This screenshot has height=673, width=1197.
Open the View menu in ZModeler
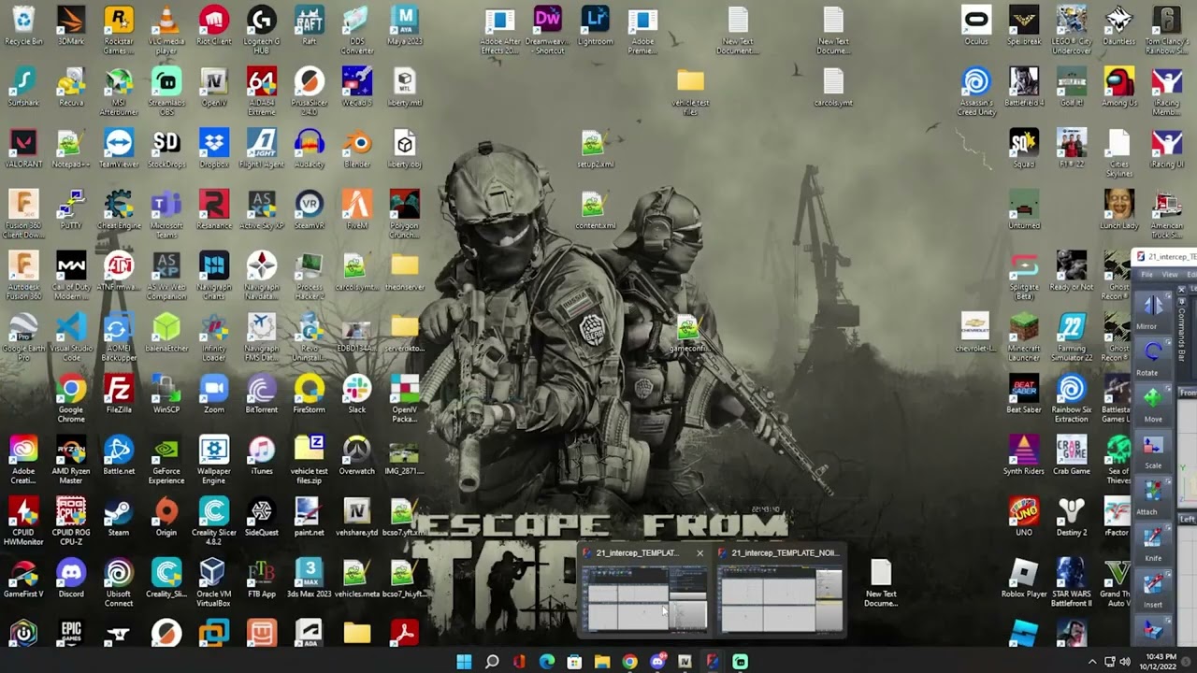pyautogui.click(x=1169, y=275)
